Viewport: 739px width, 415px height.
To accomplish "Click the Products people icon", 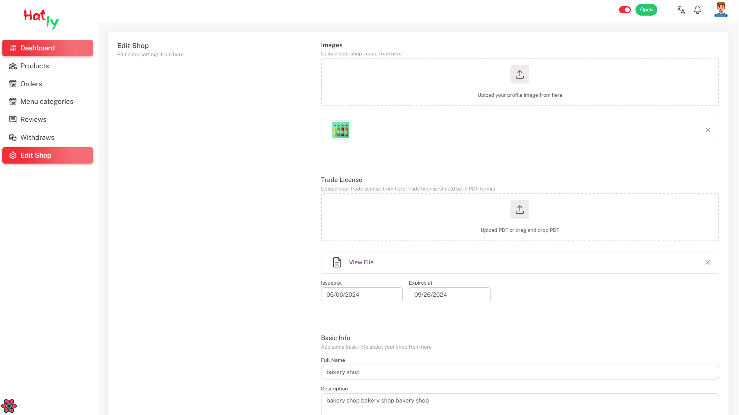I will tap(13, 66).
